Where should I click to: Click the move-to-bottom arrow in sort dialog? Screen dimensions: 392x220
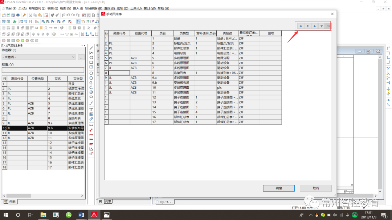[322, 26]
